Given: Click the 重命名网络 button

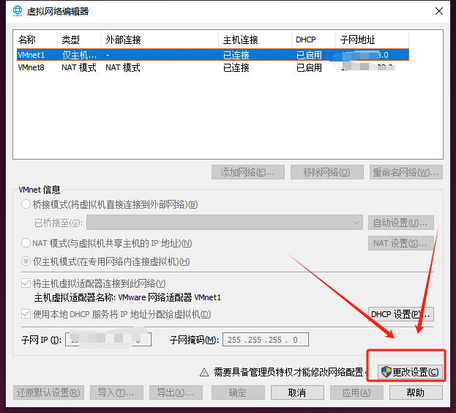Looking at the screenshot, I should pyautogui.click(x=406, y=172).
